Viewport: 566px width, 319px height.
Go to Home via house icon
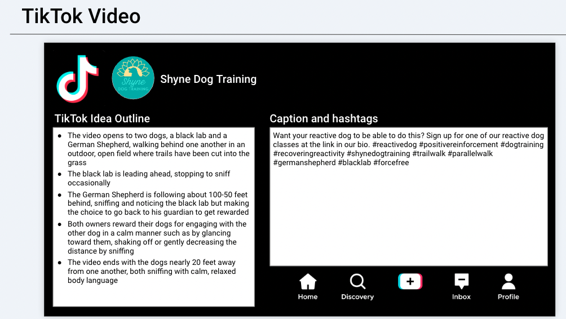pos(308,282)
